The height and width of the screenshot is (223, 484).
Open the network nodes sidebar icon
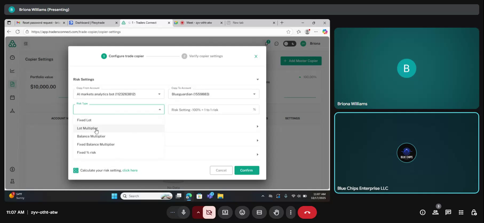(x=12, y=111)
